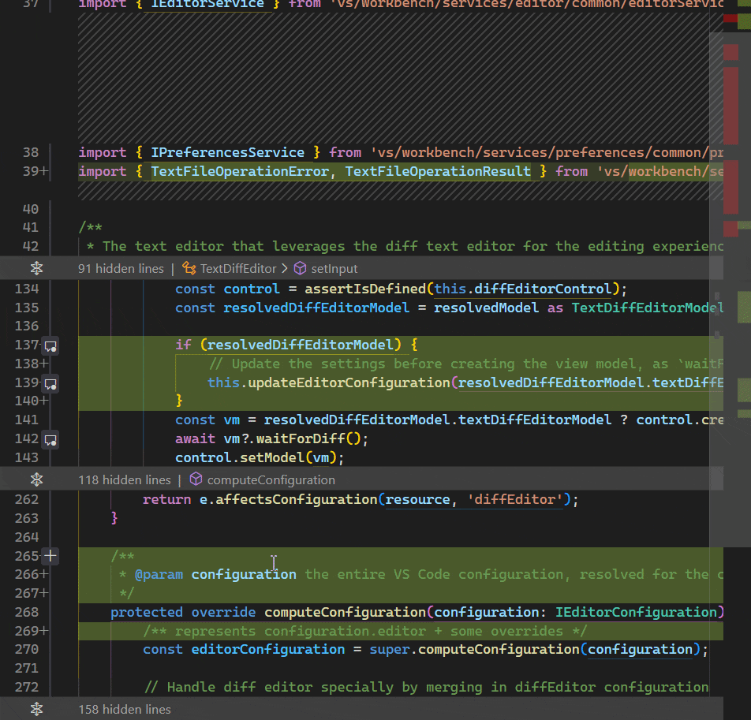Click the unfold icon beside 158 hidden lines
The height and width of the screenshot is (720, 751).
36,709
